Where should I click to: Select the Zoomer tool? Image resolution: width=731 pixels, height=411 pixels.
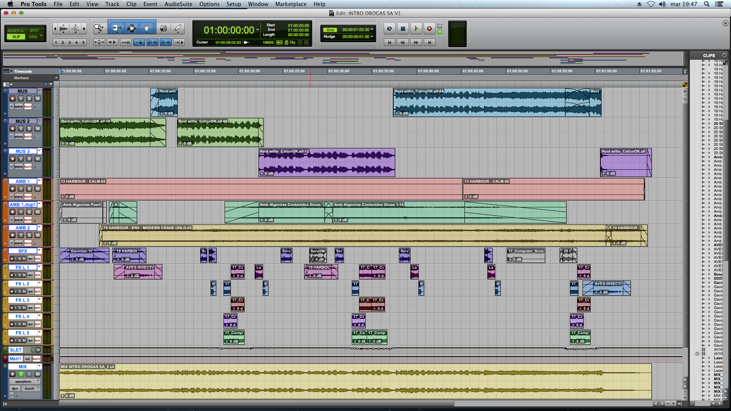click(99, 28)
